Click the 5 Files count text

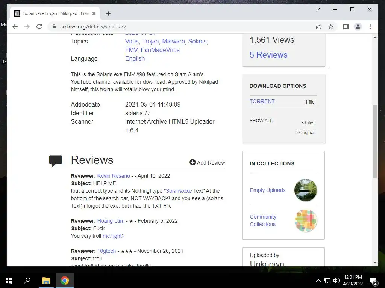308,123
